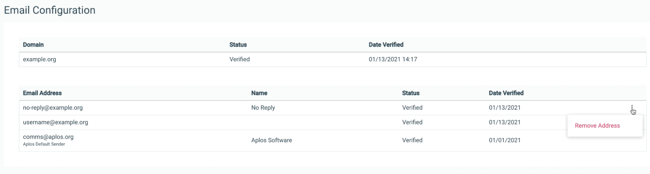Select the no-reply@example.org email row
This screenshot has width=650, height=174.
click(333, 108)
